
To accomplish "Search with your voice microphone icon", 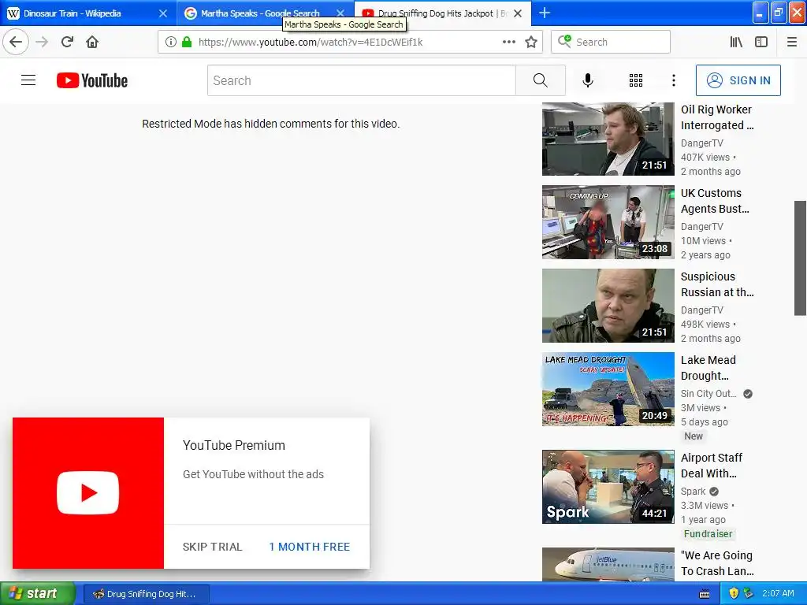I will [x=588, y=80].
